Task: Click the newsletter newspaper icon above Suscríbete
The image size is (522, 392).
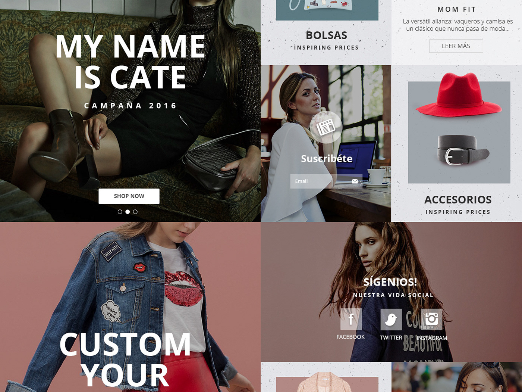Action: 326,127
